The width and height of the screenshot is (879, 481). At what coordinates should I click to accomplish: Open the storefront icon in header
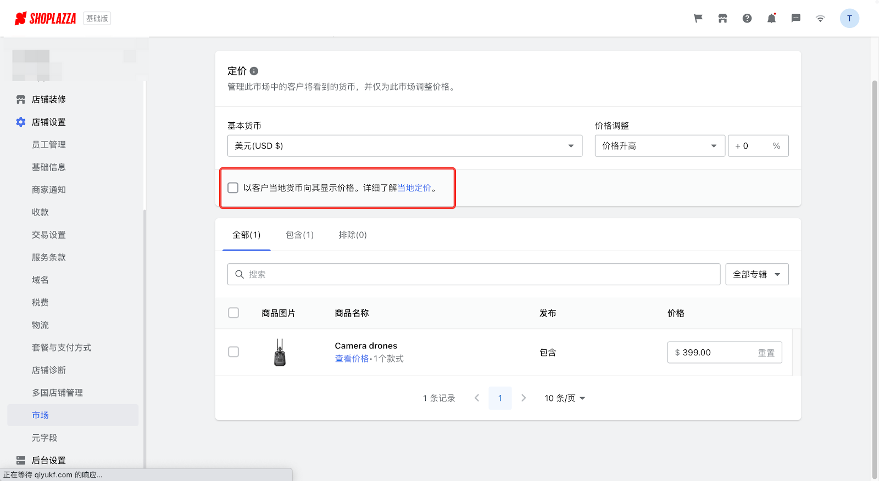click(722, 19)
